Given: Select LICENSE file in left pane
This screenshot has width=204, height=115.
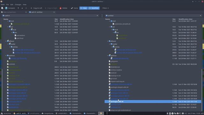Looking at the screenshot, I should click(12, 64).
